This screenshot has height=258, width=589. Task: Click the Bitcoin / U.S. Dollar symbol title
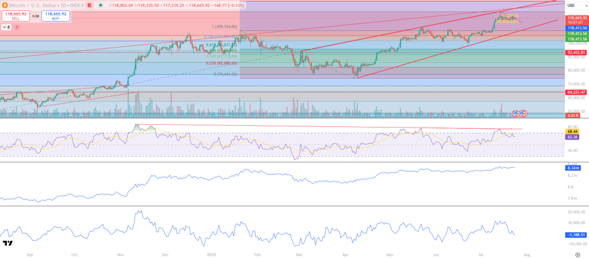(34, 6)
